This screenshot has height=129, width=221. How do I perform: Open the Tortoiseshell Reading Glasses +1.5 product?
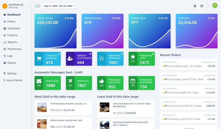(63, 108)
